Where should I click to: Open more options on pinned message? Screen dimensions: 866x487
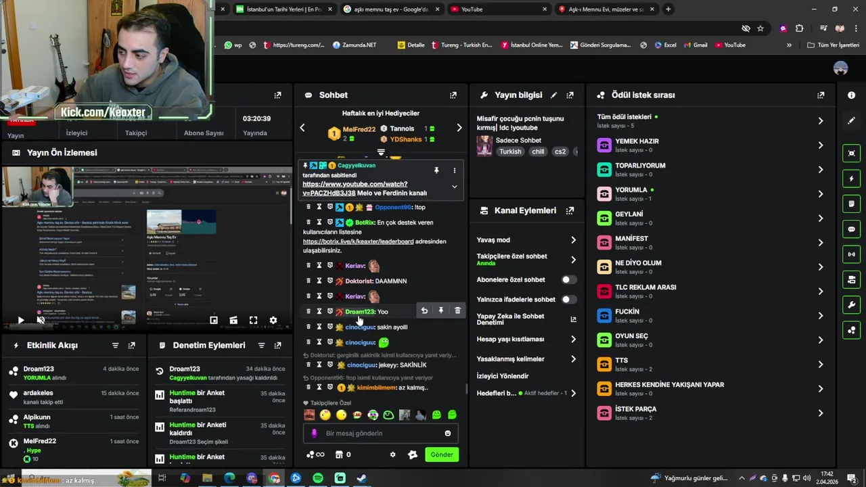coord(454,170)
